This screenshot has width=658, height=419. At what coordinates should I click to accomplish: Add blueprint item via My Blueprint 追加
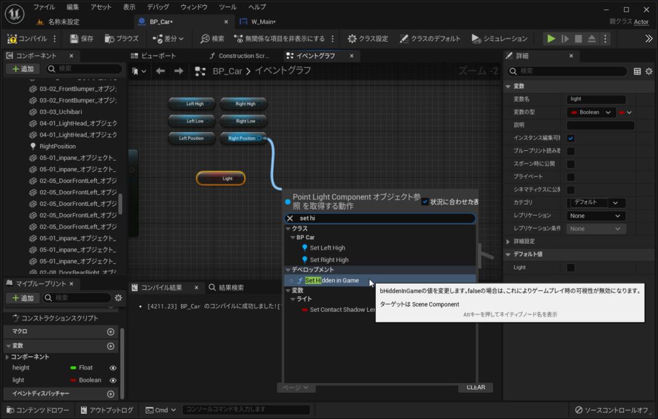coord(22,298)
